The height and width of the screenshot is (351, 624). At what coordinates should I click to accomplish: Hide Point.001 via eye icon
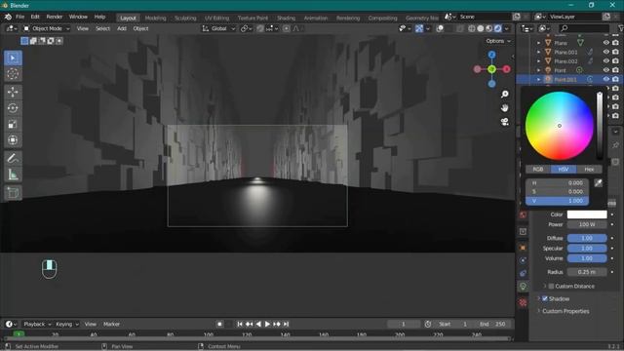pos(606,79)
